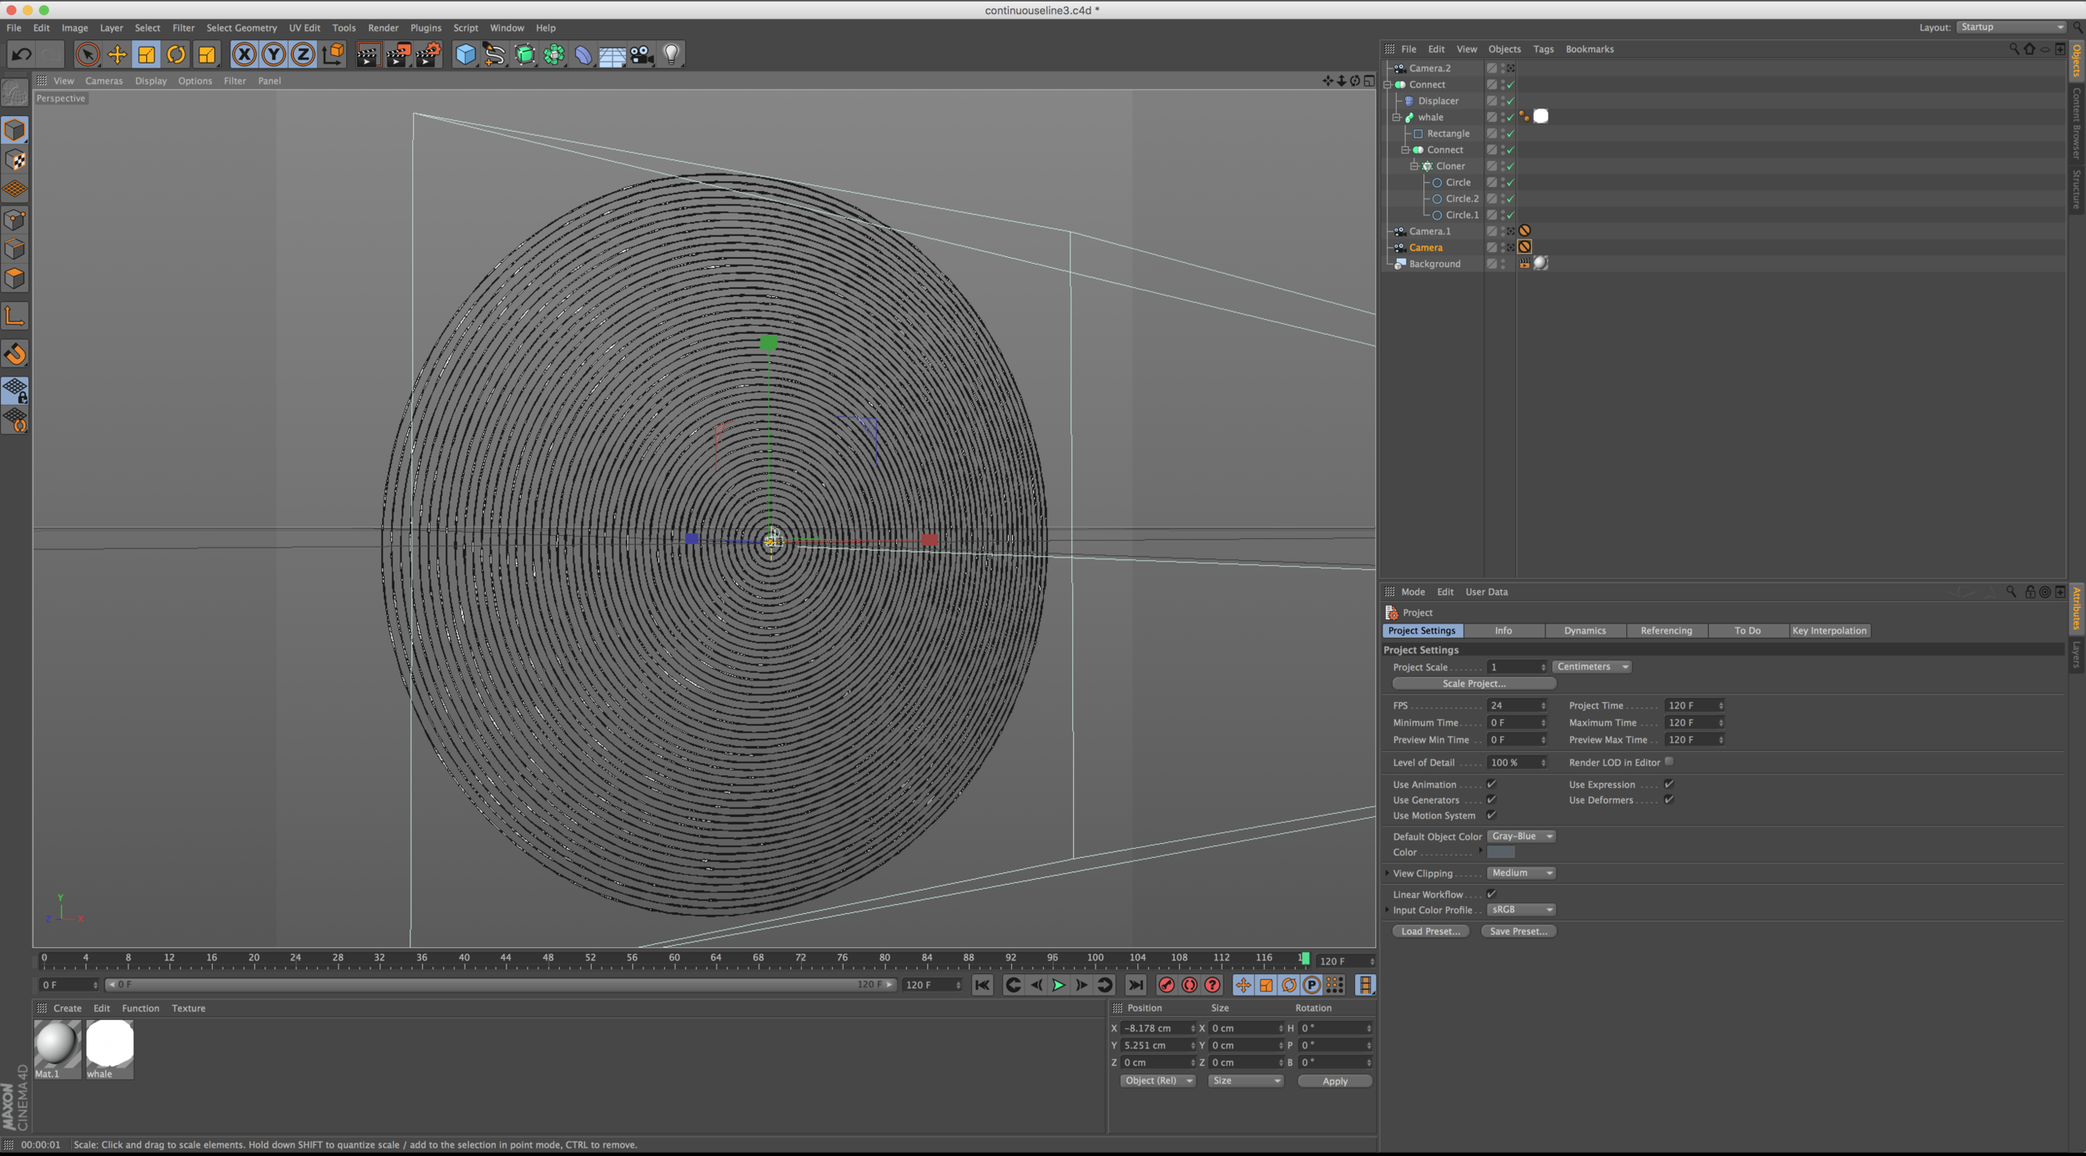2086x1156 pixels.
Task: Click Go to End of timeline
Action: coord(1136,985)
